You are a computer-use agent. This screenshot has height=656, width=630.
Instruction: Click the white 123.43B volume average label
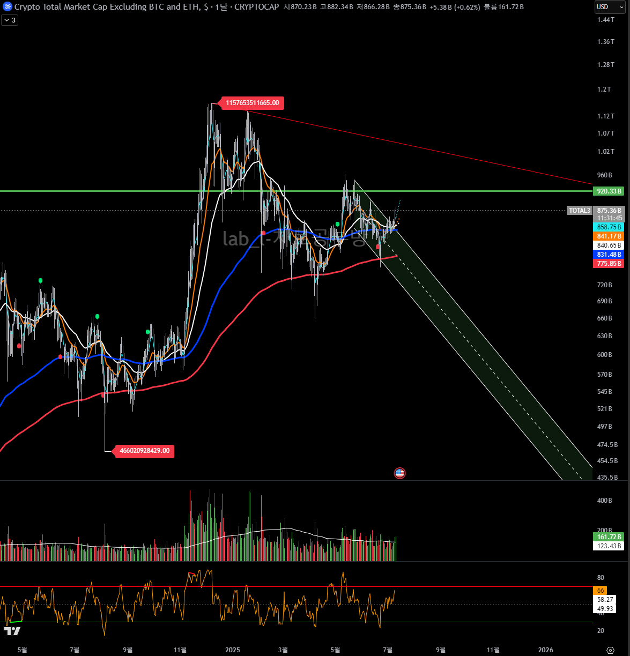tap(609, 546)
